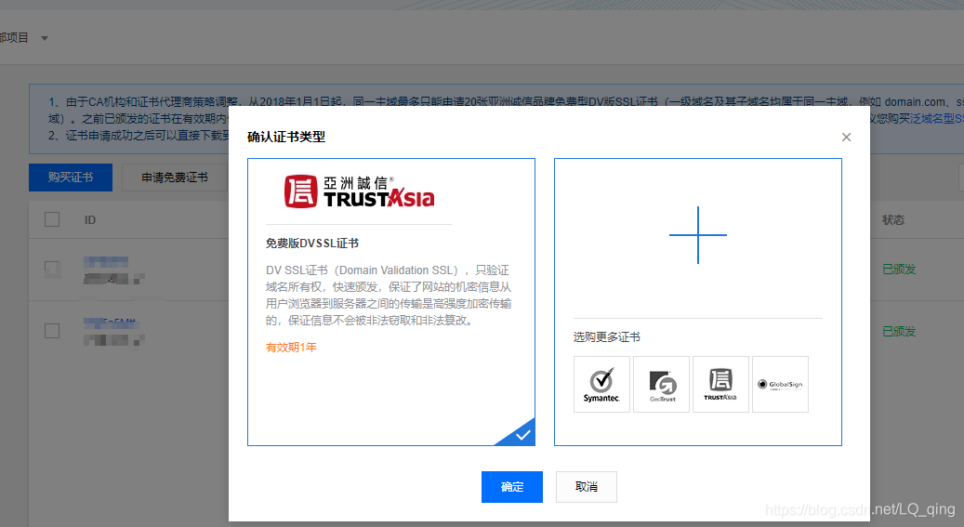Confirm with the blue 确定 button
The image size is (964, 527).
pos(512,487)
